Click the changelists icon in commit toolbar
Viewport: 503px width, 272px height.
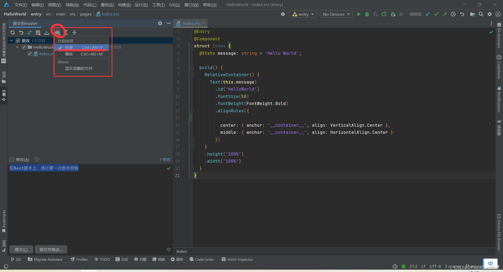38,32
